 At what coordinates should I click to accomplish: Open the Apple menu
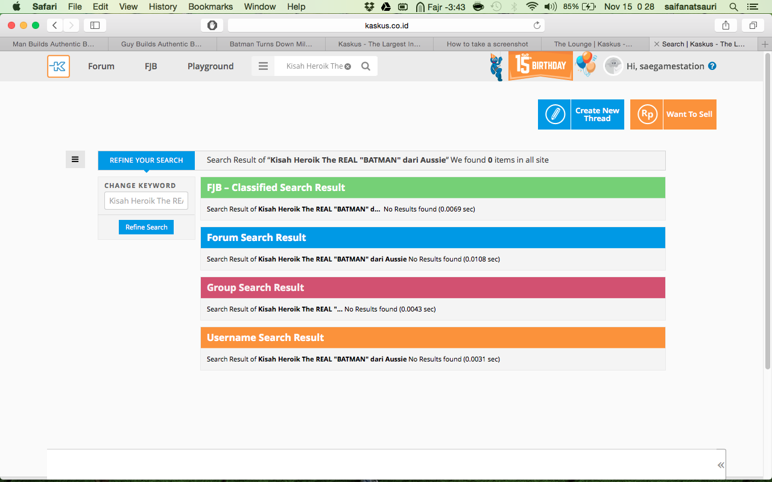tap(16, 7)
